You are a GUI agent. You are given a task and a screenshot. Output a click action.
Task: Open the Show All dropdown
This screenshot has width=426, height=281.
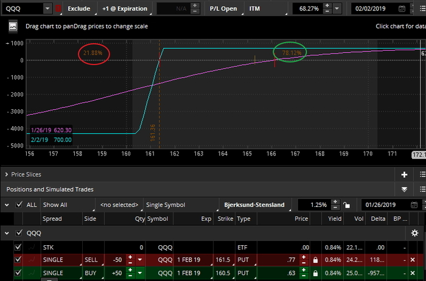[x=68, y=205]
